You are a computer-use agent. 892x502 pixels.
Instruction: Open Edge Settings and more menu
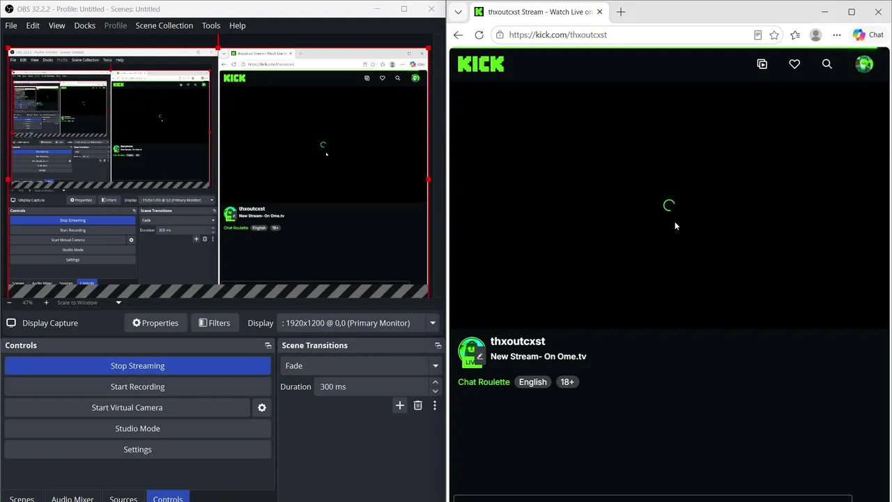[836, 35]
